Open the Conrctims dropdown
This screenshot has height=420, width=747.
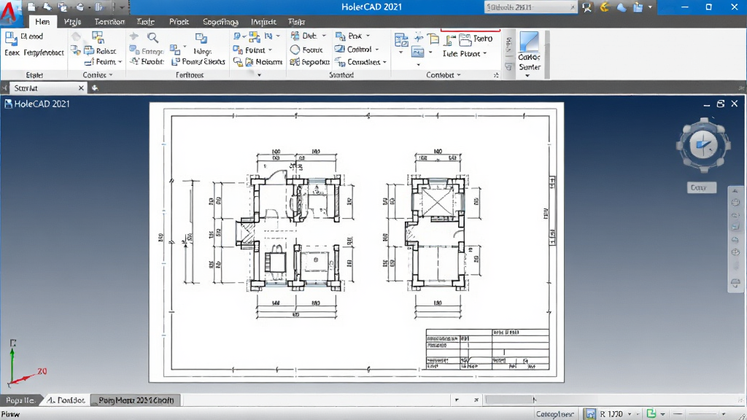pyautogui.click(x=384, y=63)
